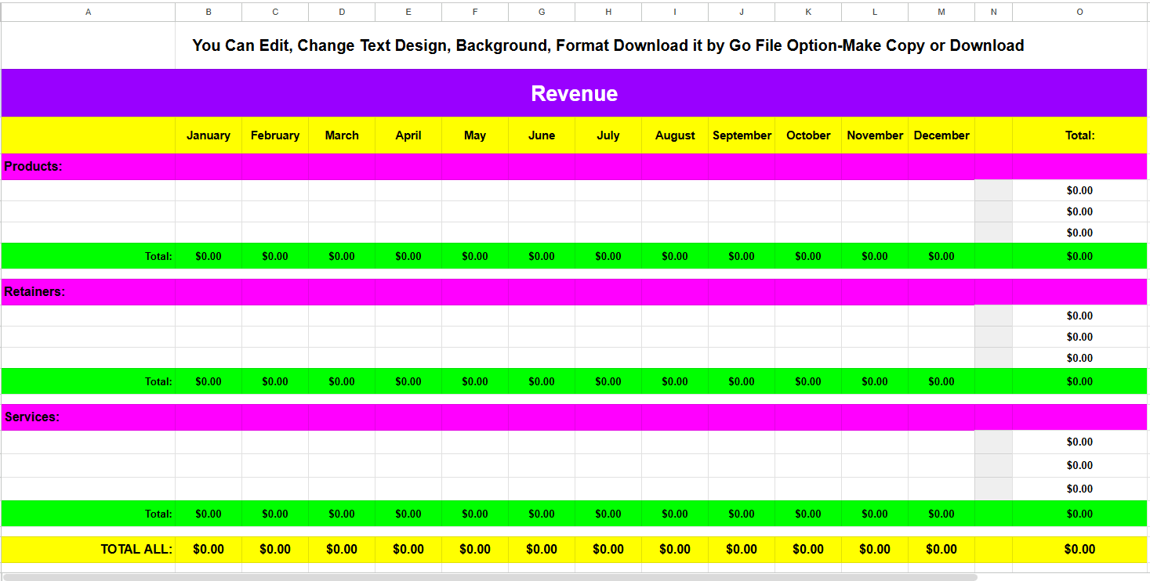Select Retainers total for November
1150x581 pixels.
coord(875,381)
